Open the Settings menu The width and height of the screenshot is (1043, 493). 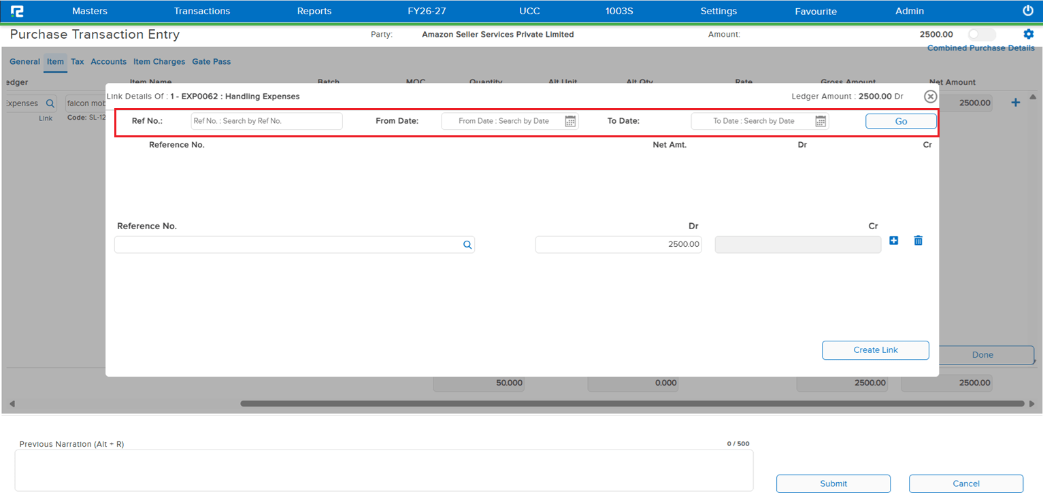(718, 11)
